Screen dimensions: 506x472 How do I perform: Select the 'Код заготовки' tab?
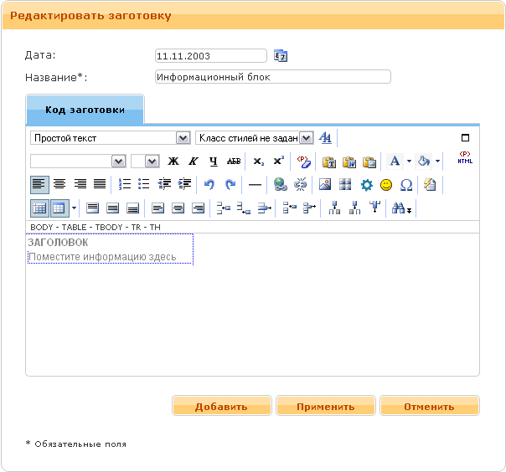[85, 110]
